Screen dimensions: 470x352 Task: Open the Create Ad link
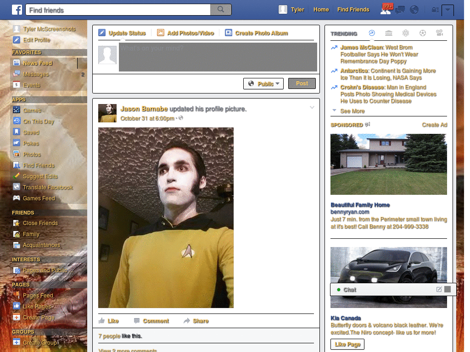pos(434,124)
